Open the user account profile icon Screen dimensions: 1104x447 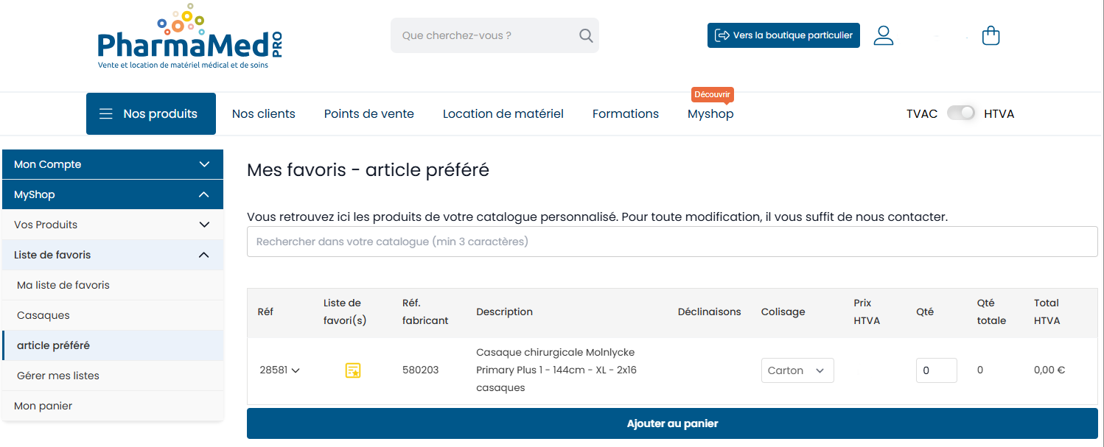[x=883, y=35]
